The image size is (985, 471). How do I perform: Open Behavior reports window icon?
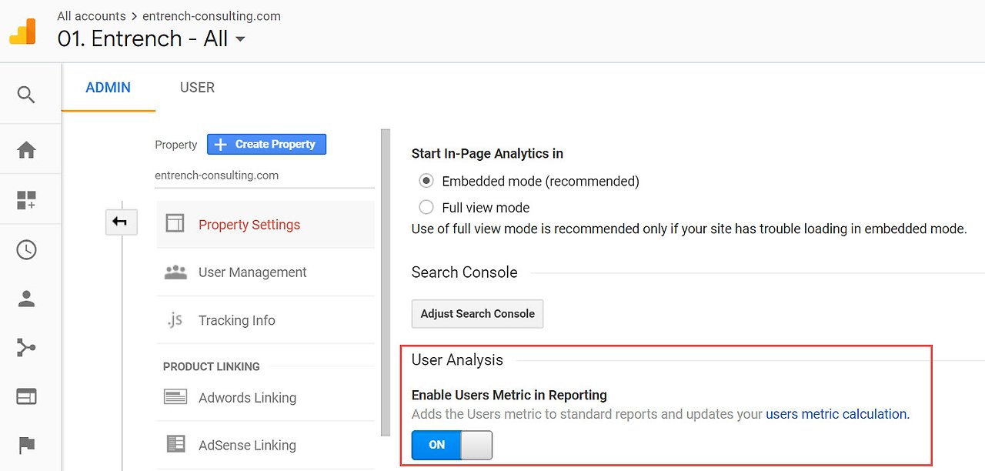point(26,396)
